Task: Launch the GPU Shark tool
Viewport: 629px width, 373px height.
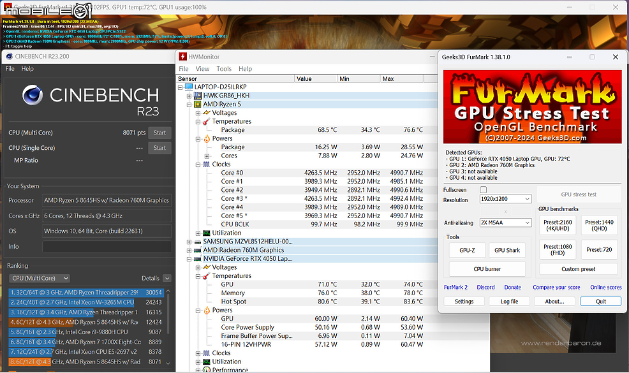Action: click(x=507, y=251)
